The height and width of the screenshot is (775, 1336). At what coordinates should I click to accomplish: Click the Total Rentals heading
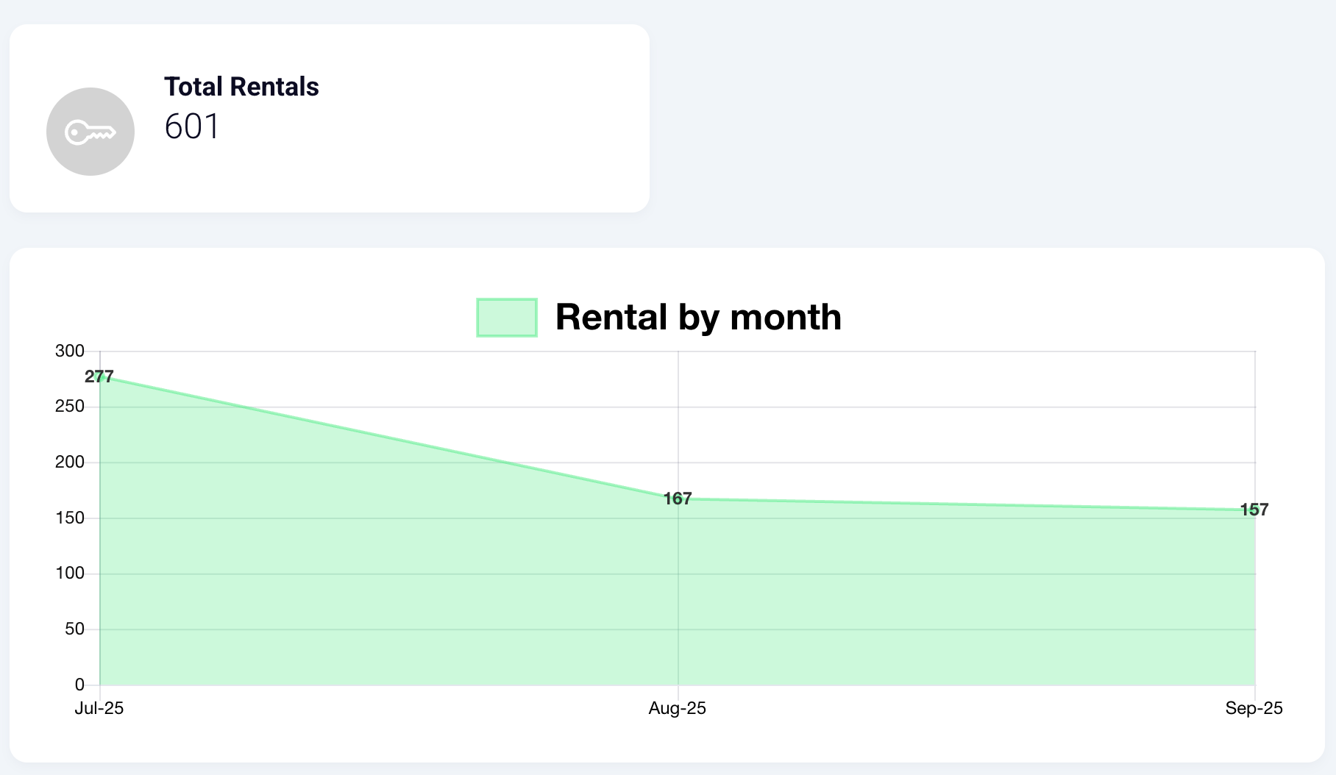(x=241, y=87)
